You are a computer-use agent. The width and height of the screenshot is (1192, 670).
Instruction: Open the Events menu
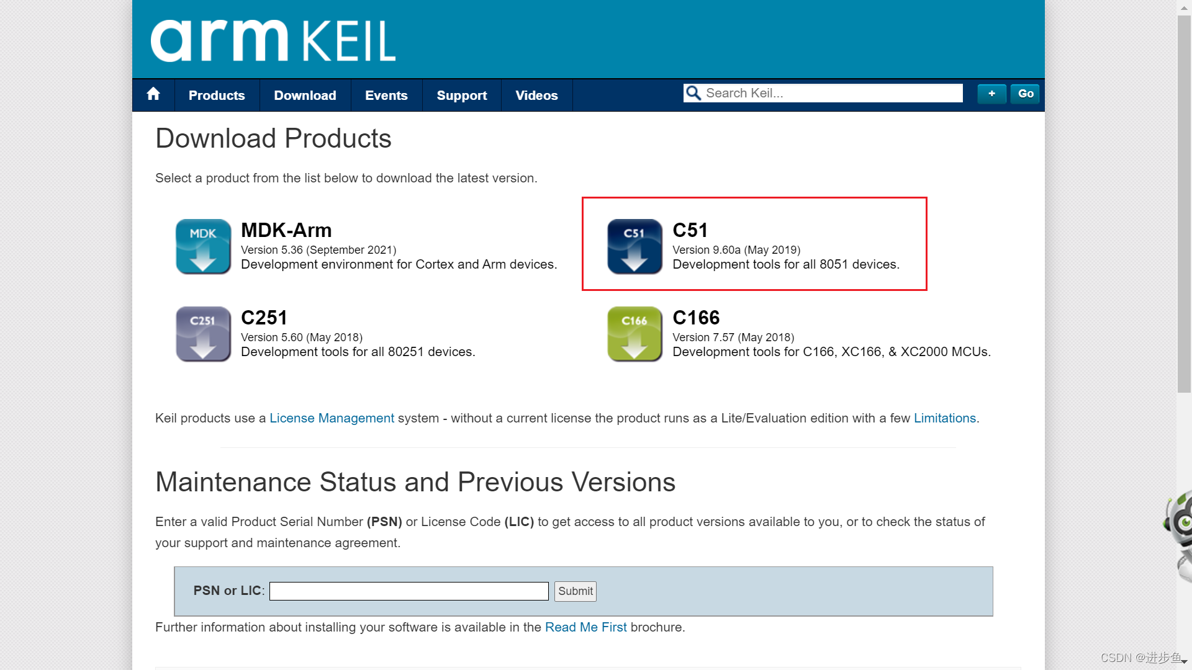click(x=386, y=95)
